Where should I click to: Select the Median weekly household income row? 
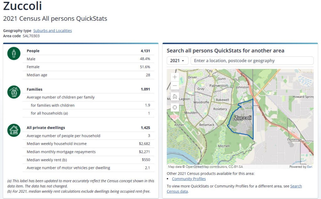coord(88,144)
